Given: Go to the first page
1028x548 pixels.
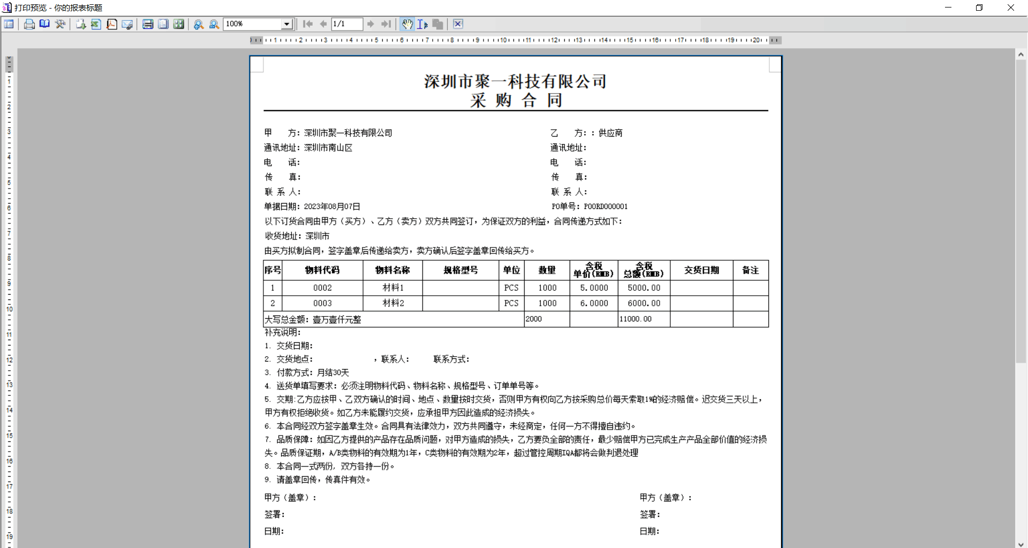Looking at the screenshot, I should [x=308, y=24].
